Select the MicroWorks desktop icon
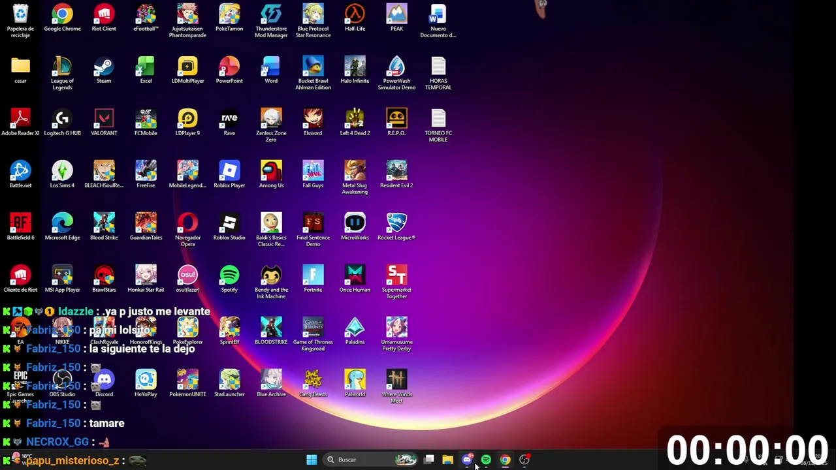Viewport: 836px width, 470px height. point(355,227)
